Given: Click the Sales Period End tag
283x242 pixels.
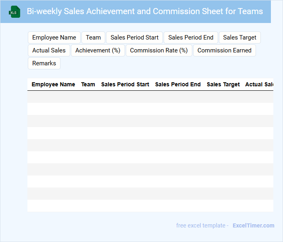Looking at the screenshot, I should (x=191, y=38).
